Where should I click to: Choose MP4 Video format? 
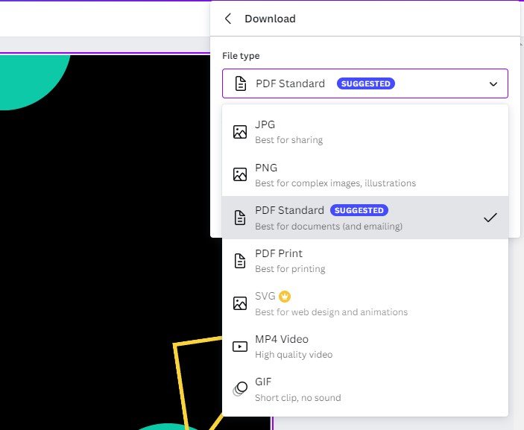pos(365,346)
